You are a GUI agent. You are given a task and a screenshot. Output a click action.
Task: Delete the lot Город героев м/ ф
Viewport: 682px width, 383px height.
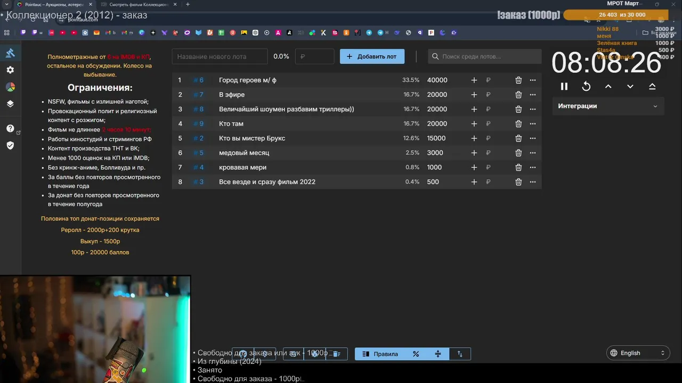click(518, 80)
